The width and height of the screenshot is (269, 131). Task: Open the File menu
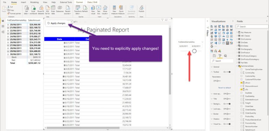coord(5,2)
